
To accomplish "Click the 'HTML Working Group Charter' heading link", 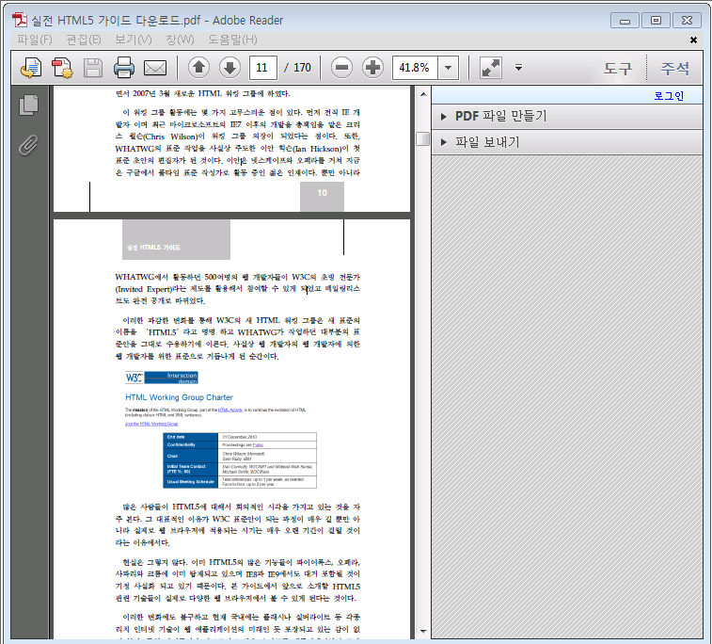I will (x=179, y=397).
